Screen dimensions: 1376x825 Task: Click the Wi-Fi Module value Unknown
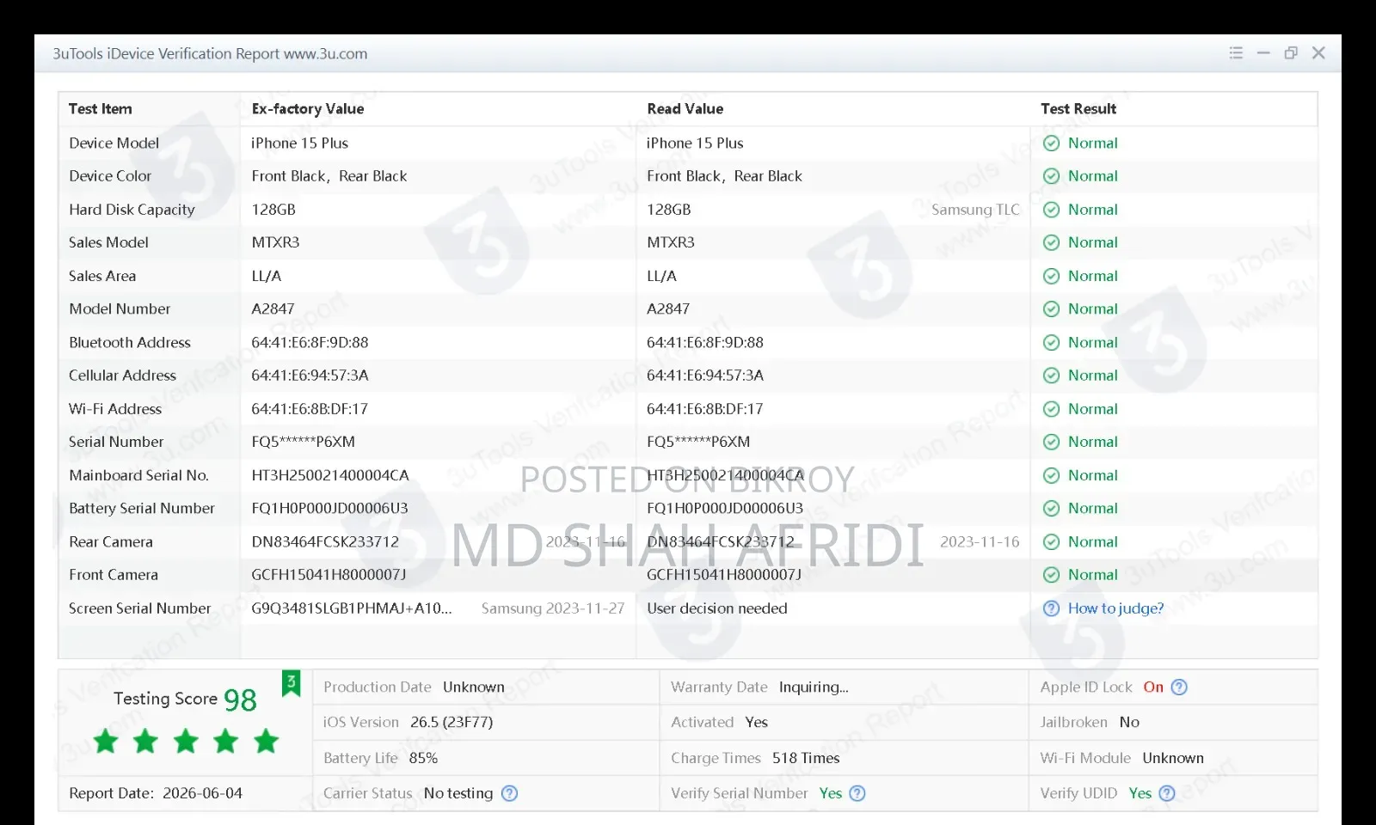(1173, 758)
